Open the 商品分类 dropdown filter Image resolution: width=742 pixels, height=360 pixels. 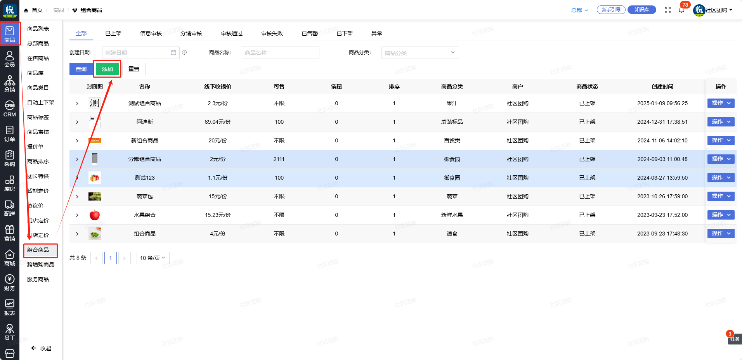coord(420,53)
